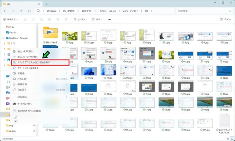Image resolution: width=235 pixels, height=141 pixels.
Task: Select the sankoh pinned folder
Action: (11, 131)
